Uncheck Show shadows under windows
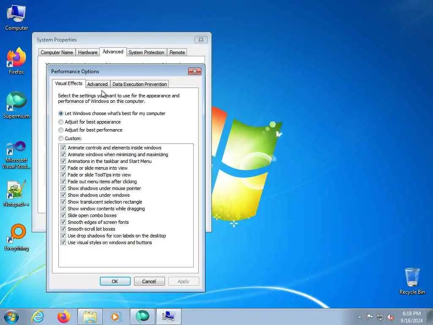 (63, 195)
